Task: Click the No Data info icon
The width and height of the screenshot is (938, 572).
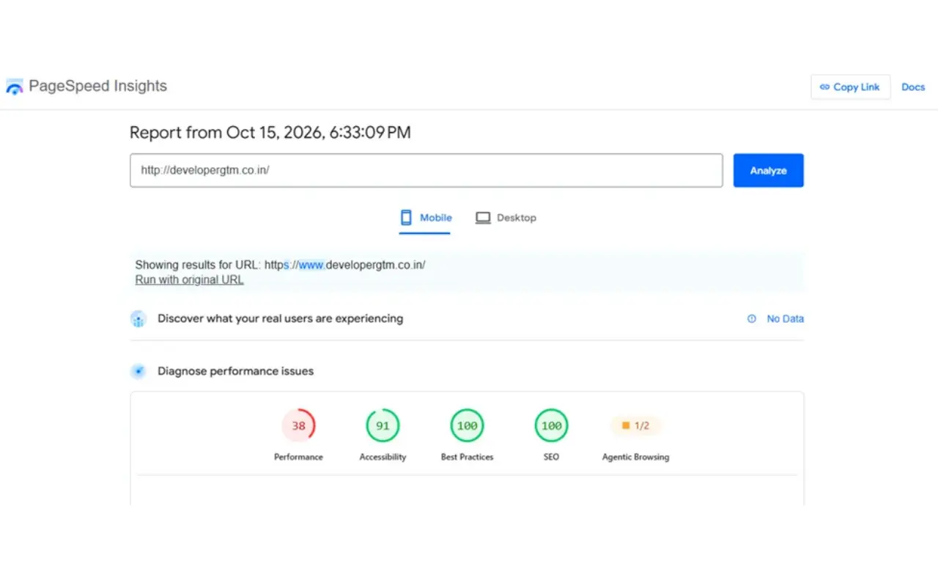Action: tap(751, 319)
